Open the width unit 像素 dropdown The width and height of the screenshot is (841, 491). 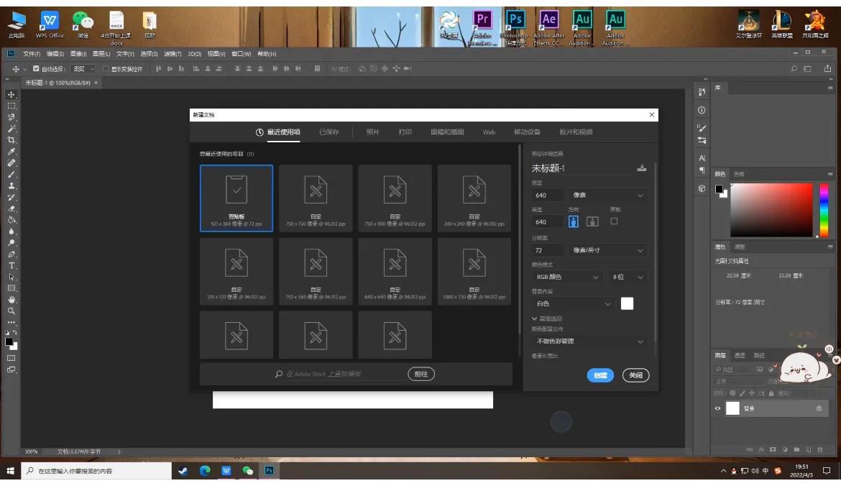607,195
